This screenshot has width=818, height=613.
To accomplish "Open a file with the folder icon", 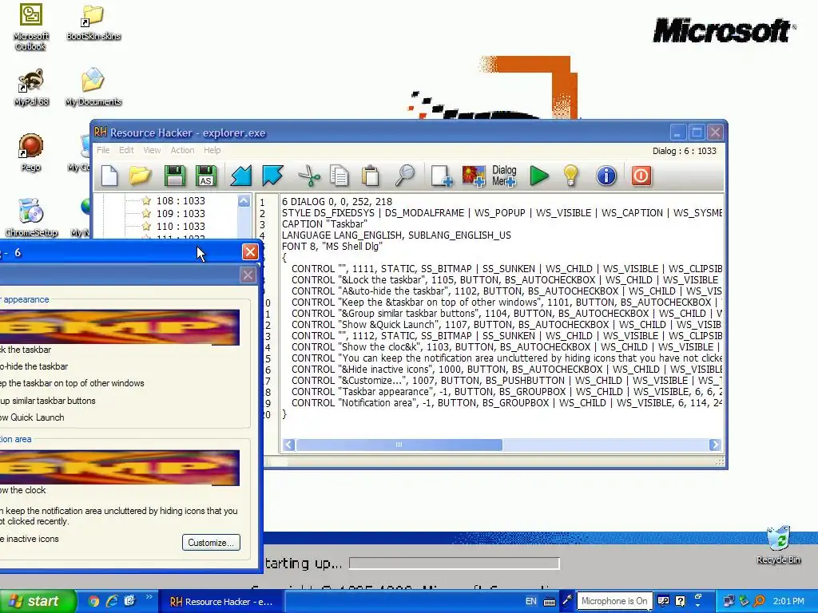I will (x=140, y=176).
